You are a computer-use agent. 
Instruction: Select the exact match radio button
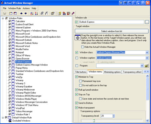click(x=81, y=62)
